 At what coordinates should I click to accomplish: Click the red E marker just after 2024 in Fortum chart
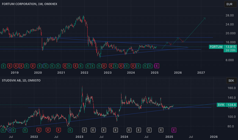133,66
